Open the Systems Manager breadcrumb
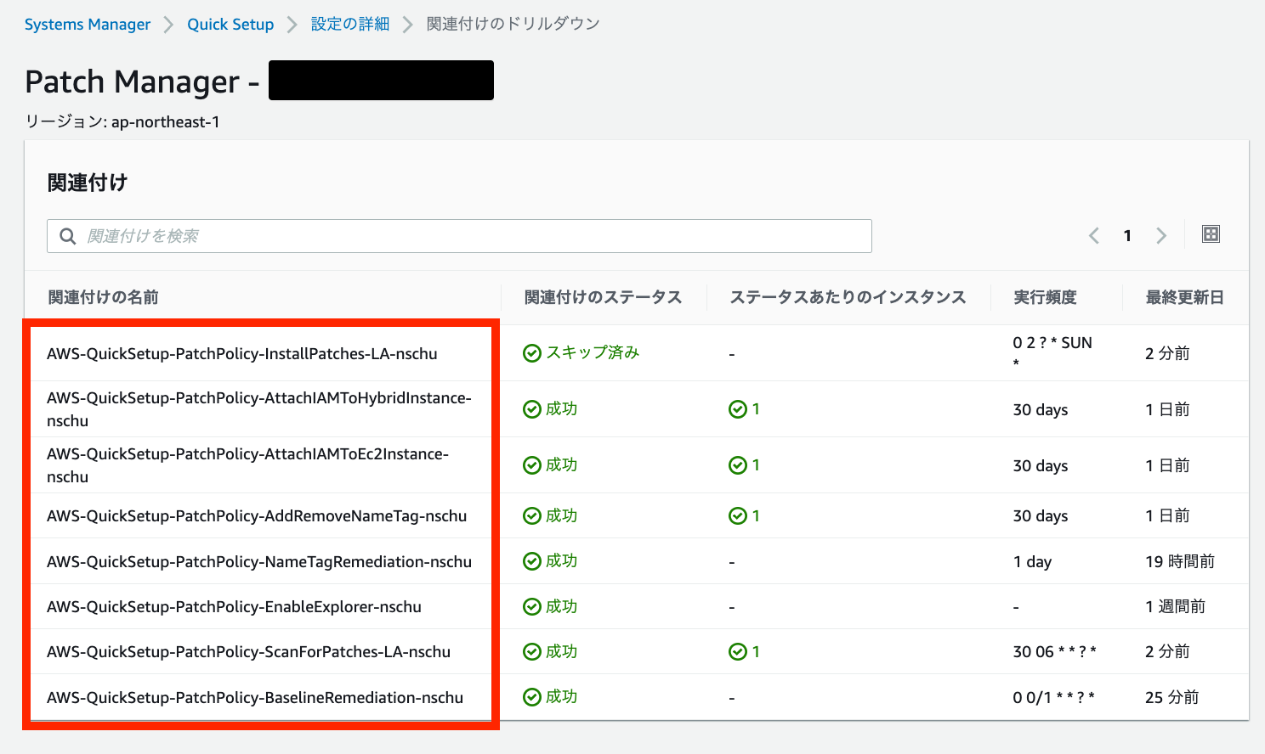 [x=87, y=24]
